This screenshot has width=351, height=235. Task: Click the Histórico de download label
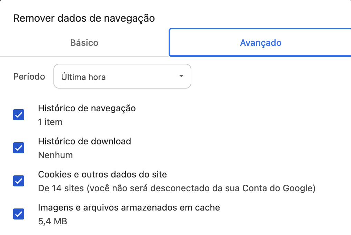click(x=84, y=141)
